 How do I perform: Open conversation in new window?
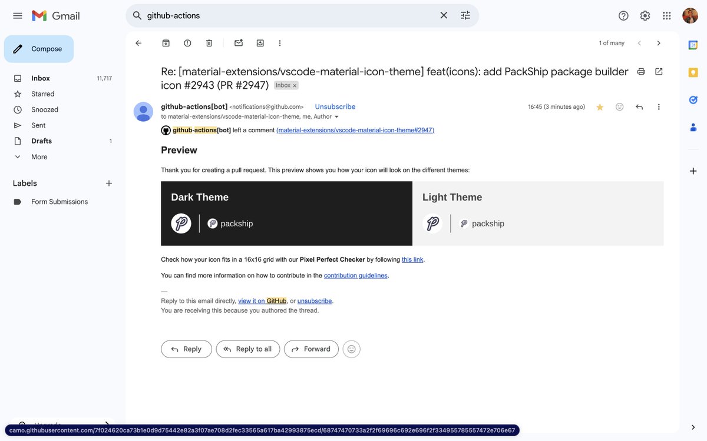click(659, 72)
